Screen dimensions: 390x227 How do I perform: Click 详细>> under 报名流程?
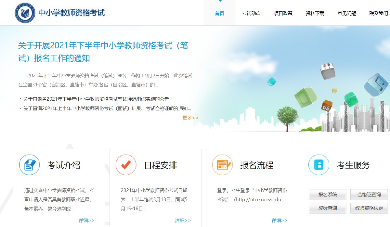[x=279, y=221]
